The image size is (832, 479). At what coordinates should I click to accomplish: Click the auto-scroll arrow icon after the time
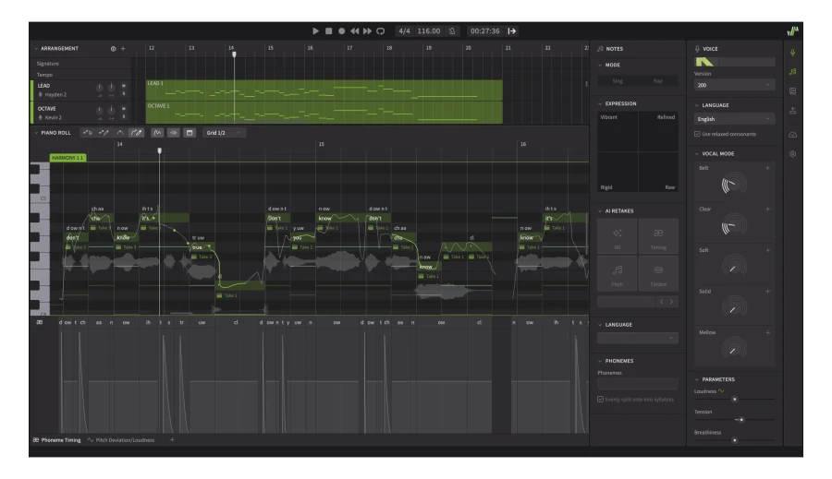click(x=512, y=31)
